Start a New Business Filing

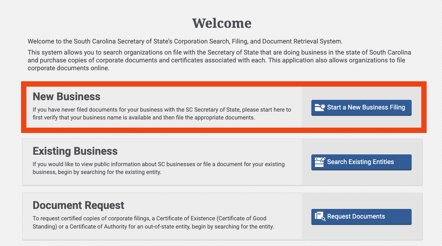pos(361,108)
